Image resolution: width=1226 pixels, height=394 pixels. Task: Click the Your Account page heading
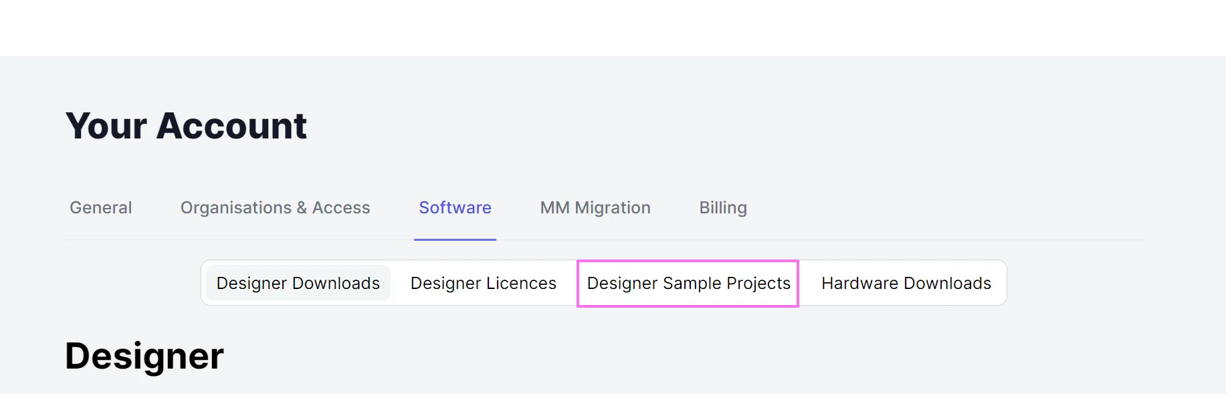tap(187, 125)
